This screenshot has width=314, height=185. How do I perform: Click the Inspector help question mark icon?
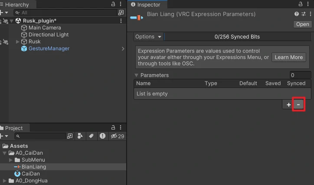click(297, 14)
